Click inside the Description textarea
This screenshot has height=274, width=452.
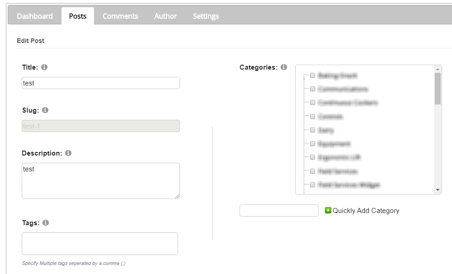click(x=101, y=181)
